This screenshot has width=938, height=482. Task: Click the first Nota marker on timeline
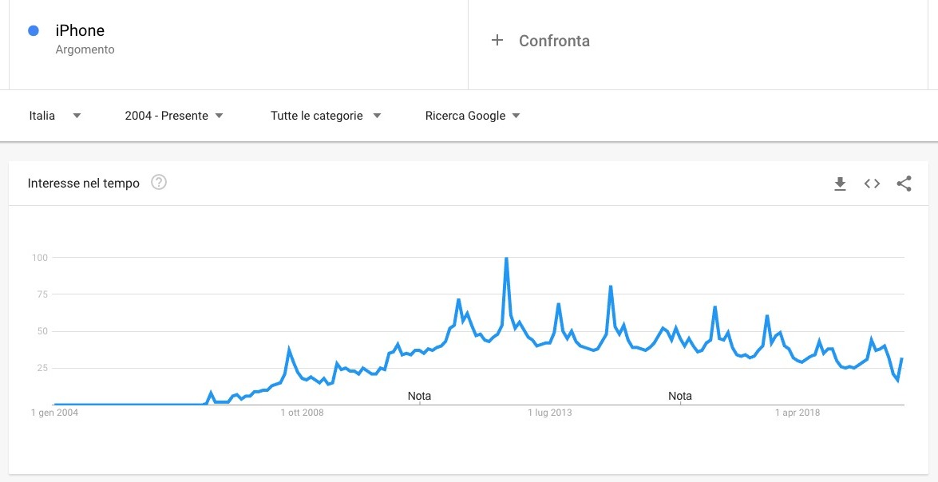(x=419, y=396)
